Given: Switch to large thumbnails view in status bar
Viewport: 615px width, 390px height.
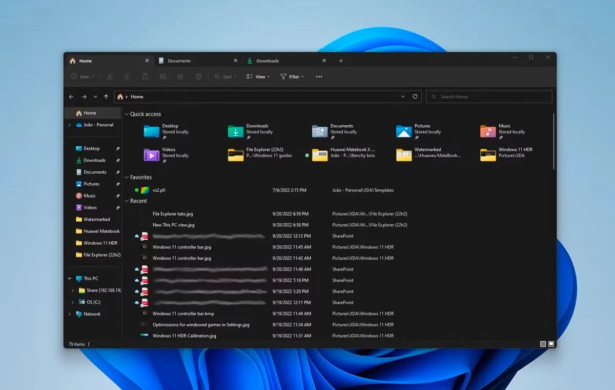Looking at the screenshot, I should tap(551, 344).
